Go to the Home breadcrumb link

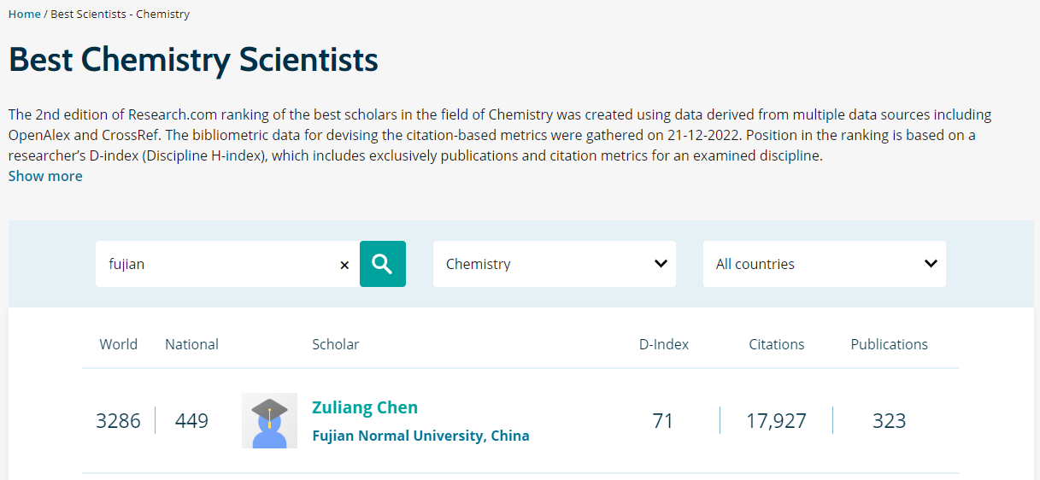(25, 15)
